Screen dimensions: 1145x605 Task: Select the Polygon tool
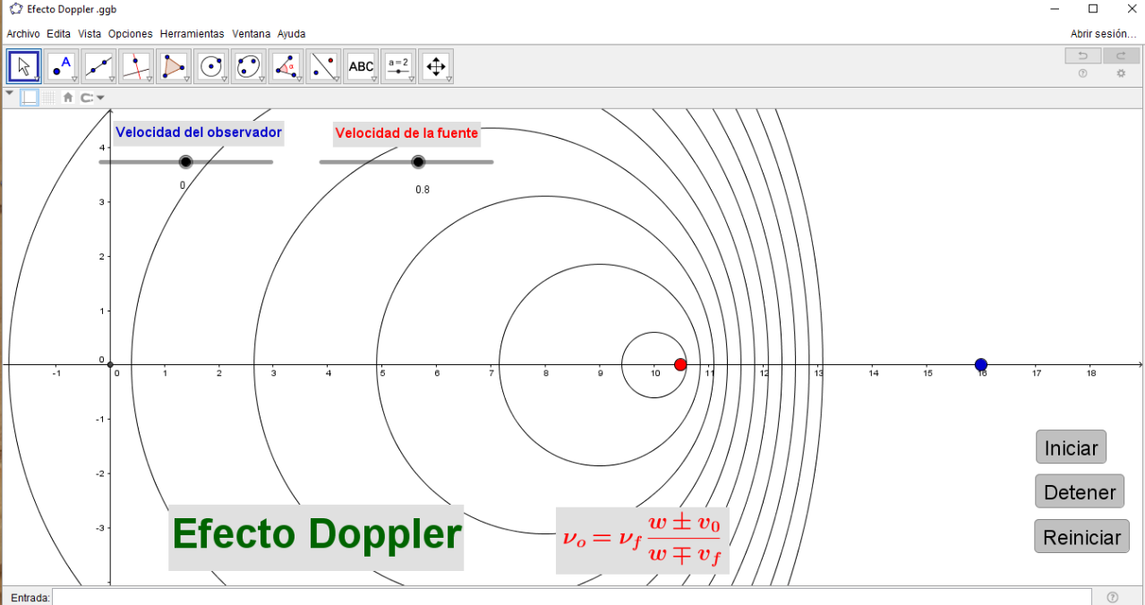pos(174,66)
